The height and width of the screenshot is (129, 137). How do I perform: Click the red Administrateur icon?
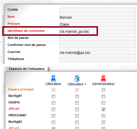tap(103, 78)
